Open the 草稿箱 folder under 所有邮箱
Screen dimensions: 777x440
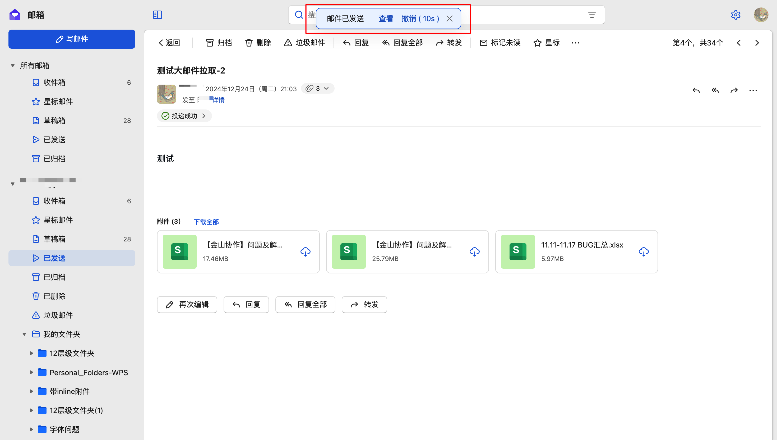coord(54,121)
